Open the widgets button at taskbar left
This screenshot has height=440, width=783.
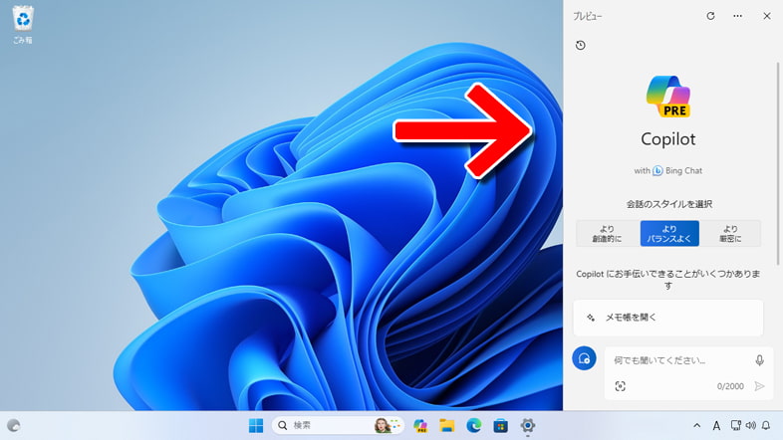14,425
